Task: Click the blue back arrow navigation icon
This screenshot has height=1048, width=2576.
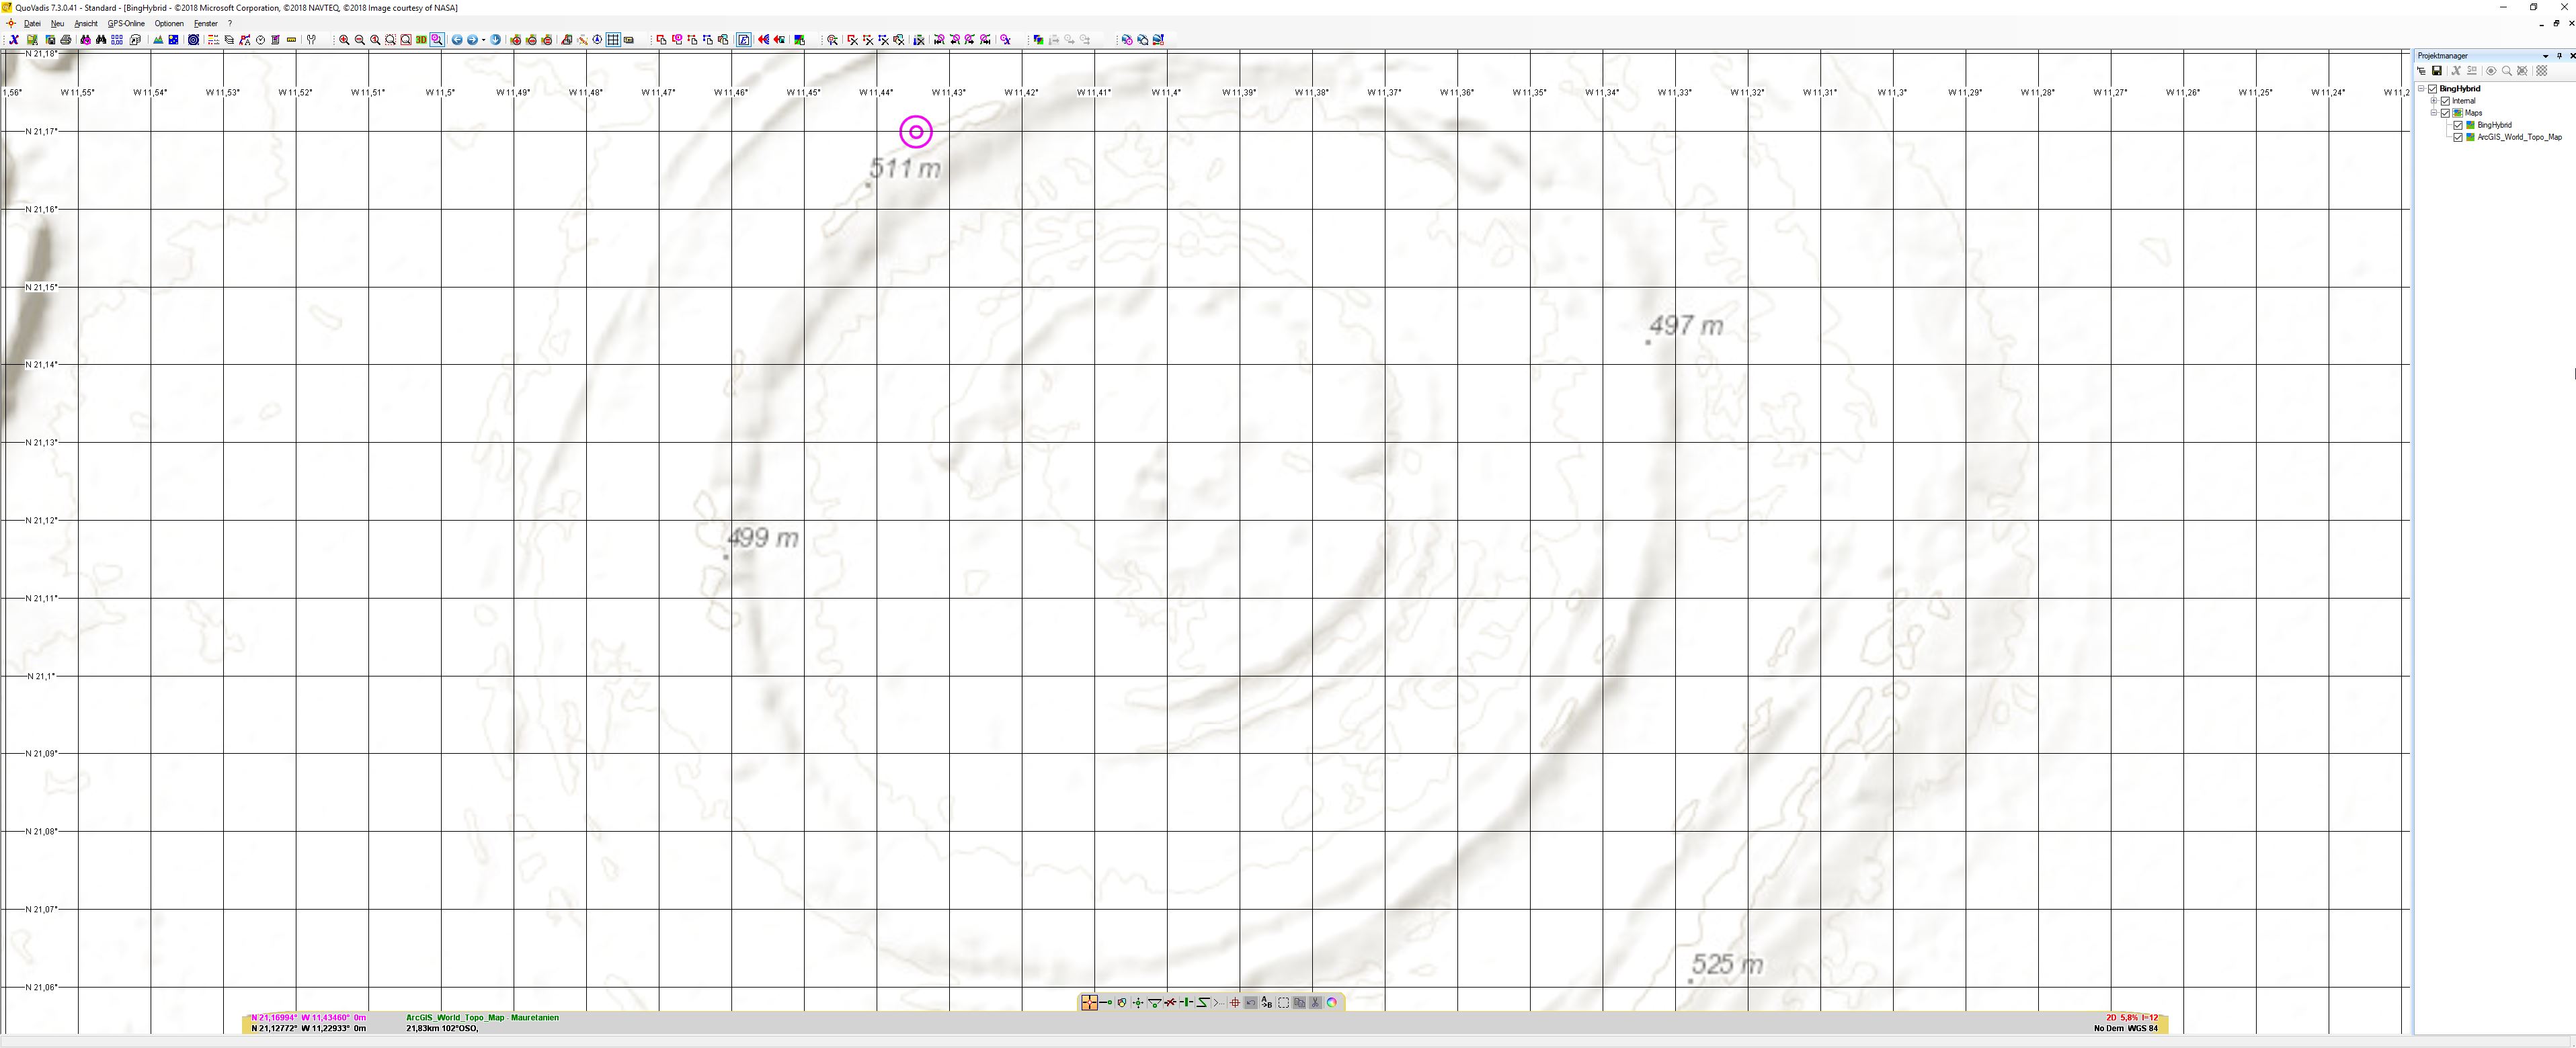Action: tap(457, 40)
